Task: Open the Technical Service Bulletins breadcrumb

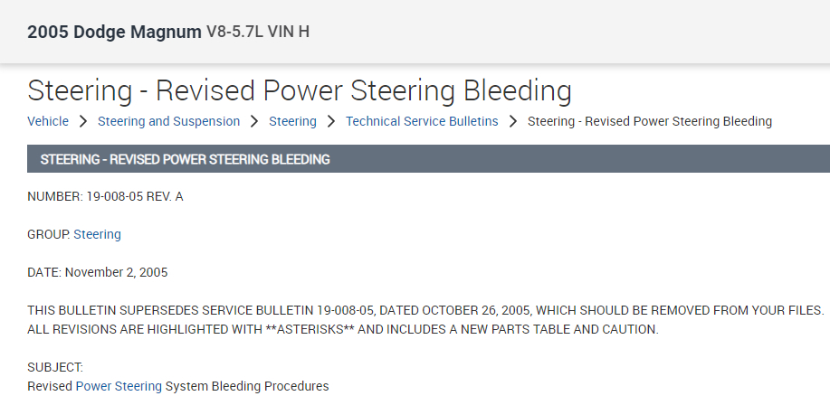Action: (422, 121)
